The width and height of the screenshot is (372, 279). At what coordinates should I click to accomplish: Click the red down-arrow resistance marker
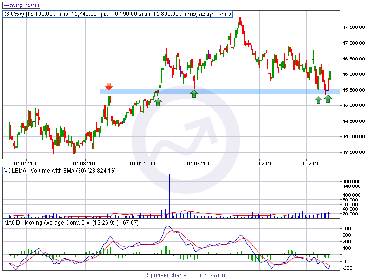coord(109,86)
